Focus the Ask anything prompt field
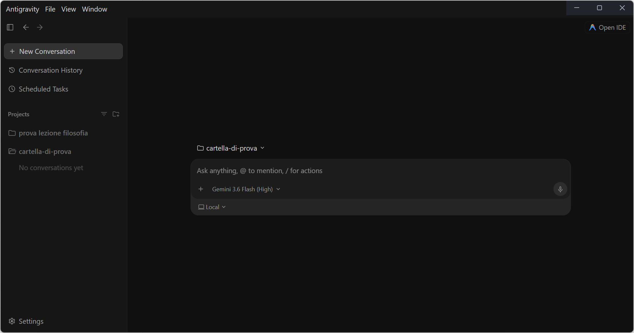Screen dimensions: 634x333 380,171
